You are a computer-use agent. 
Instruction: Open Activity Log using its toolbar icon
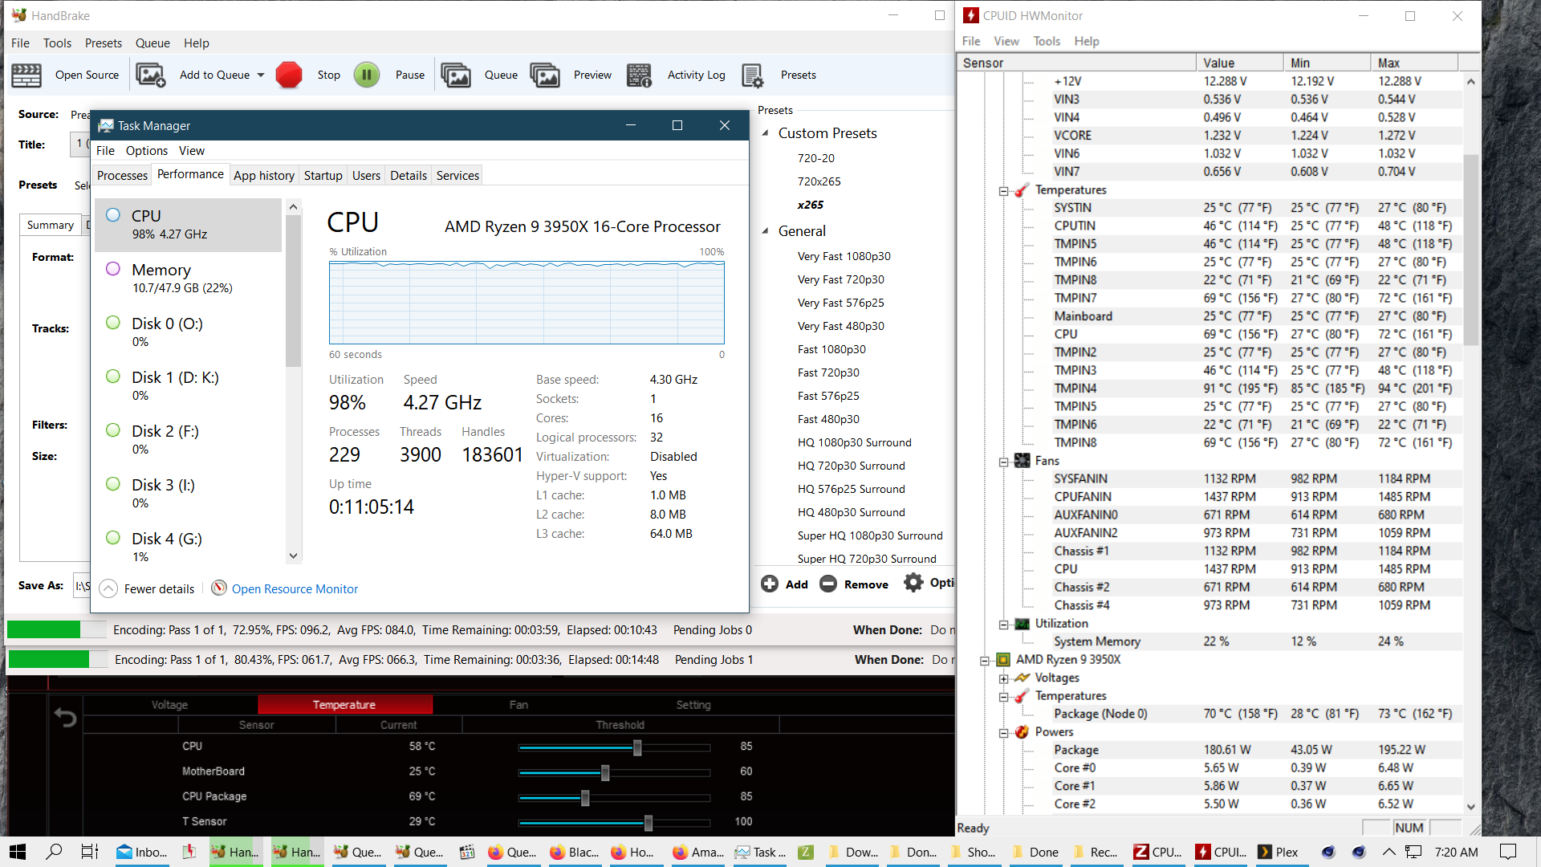(x=640, y=75)
